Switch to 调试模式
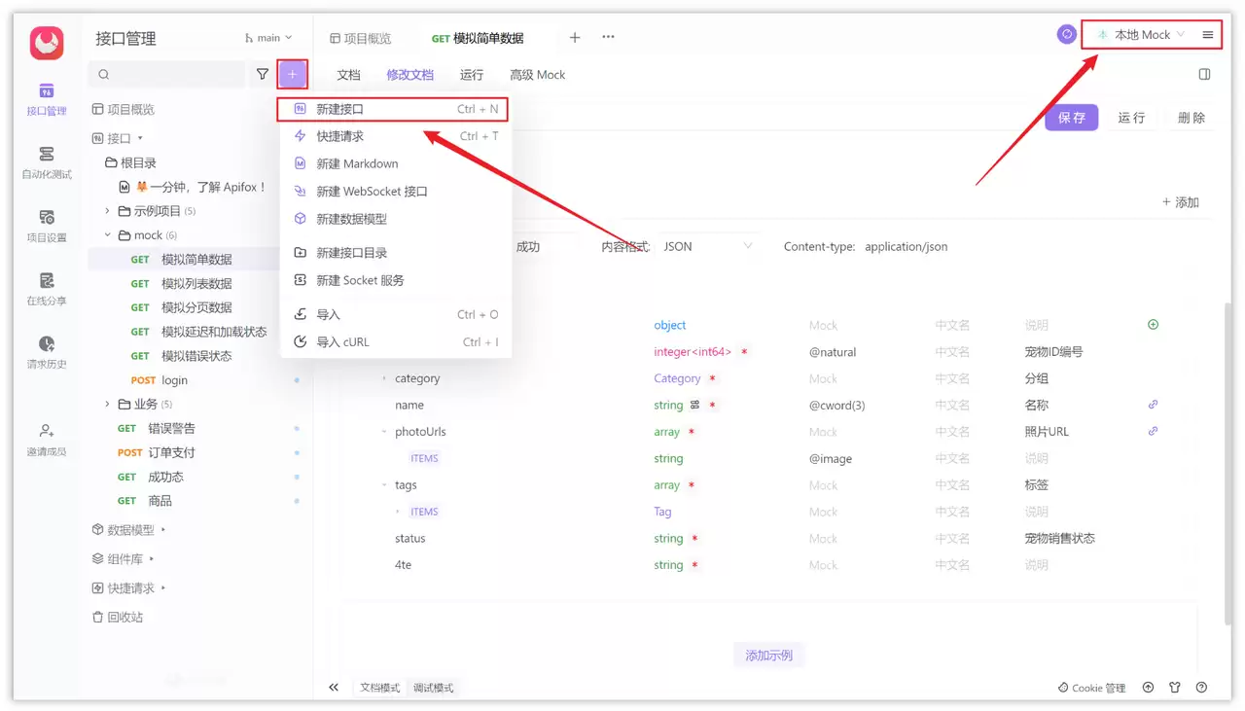The width and height of the screenshot is (1245, 711). (433, 688)
